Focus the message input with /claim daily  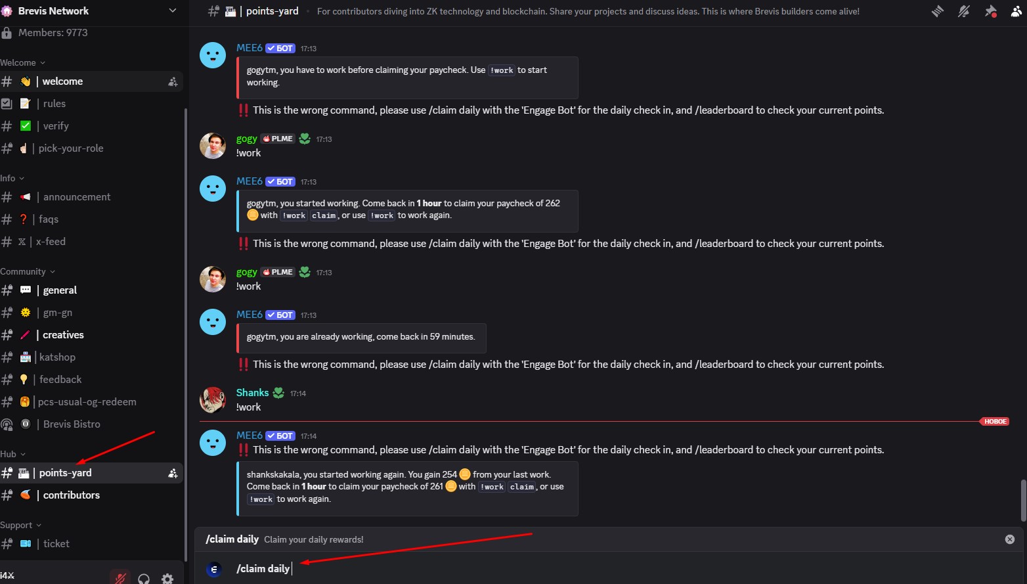525,569
